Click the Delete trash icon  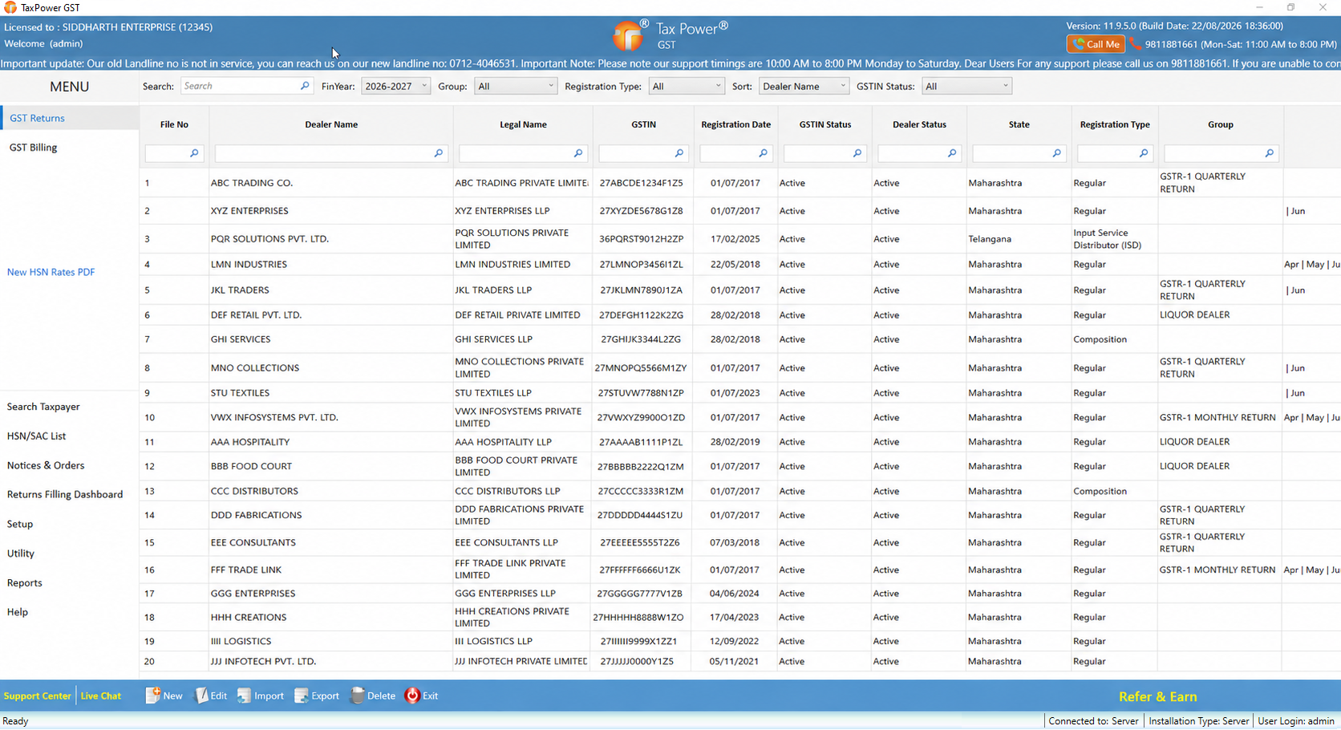pos(357,696)
